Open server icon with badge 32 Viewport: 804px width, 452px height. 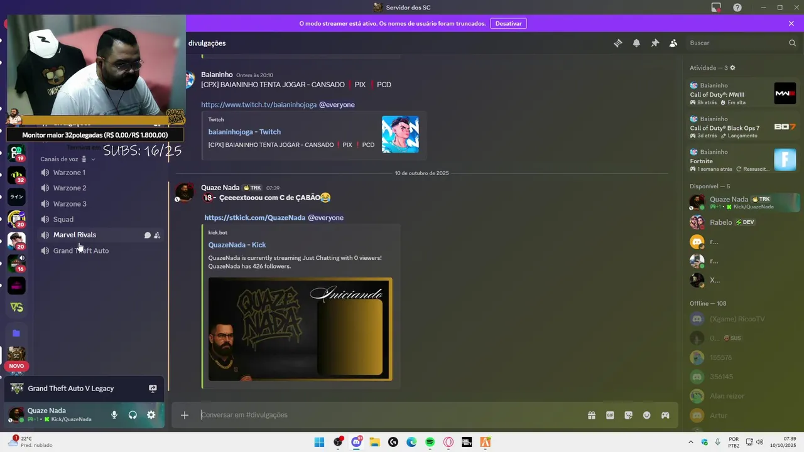click(x=16, y=175)
